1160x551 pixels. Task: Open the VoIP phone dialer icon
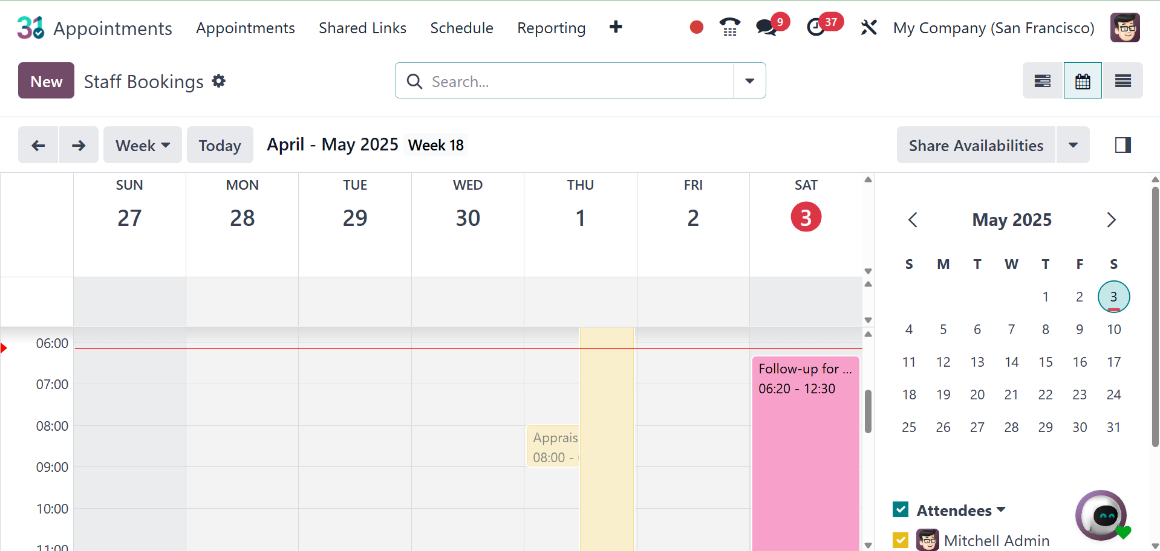pos(729,27)
